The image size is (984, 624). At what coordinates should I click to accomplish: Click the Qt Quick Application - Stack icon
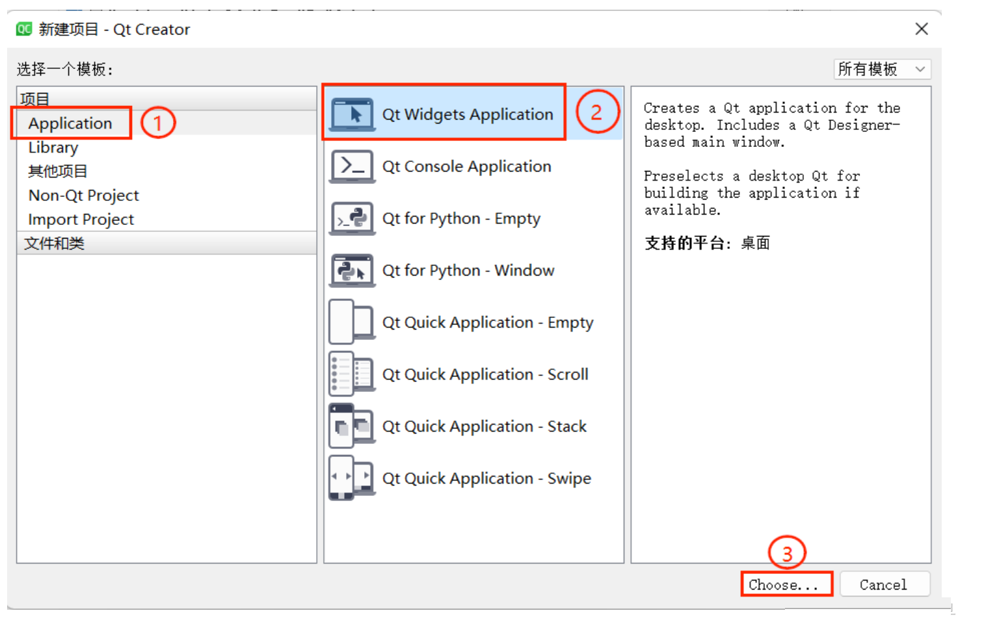tap(352, 426)
